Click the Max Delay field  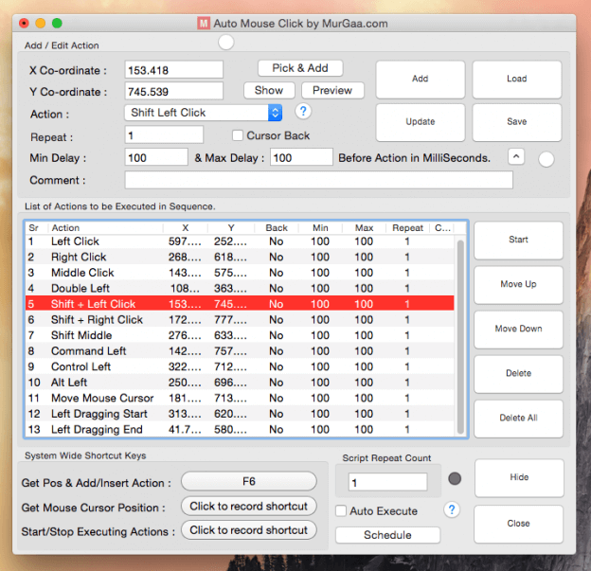301,157
